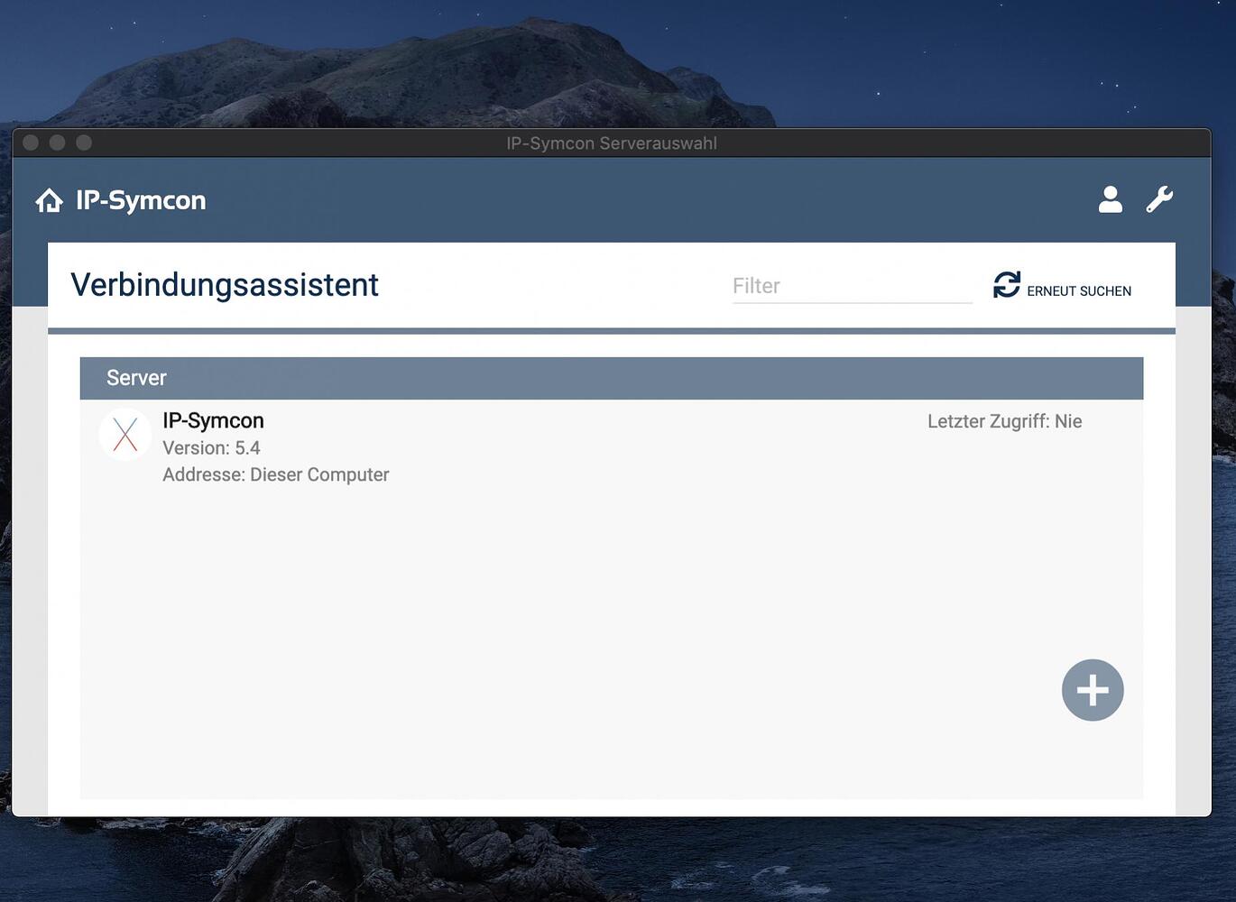Click ERNEUT SUCHEN to search again
This screenshot has height=902, width=1236.
[x=1079, y=290]
